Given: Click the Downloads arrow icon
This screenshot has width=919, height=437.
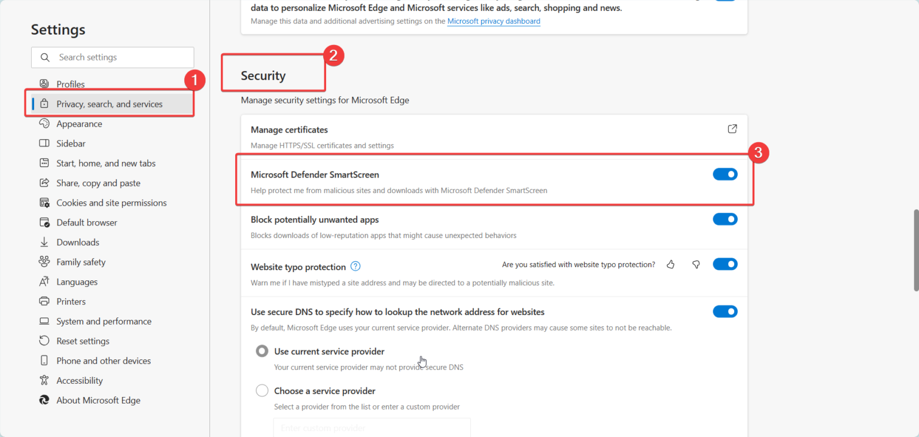Looking at the screenshot, I should coord(43,242).
